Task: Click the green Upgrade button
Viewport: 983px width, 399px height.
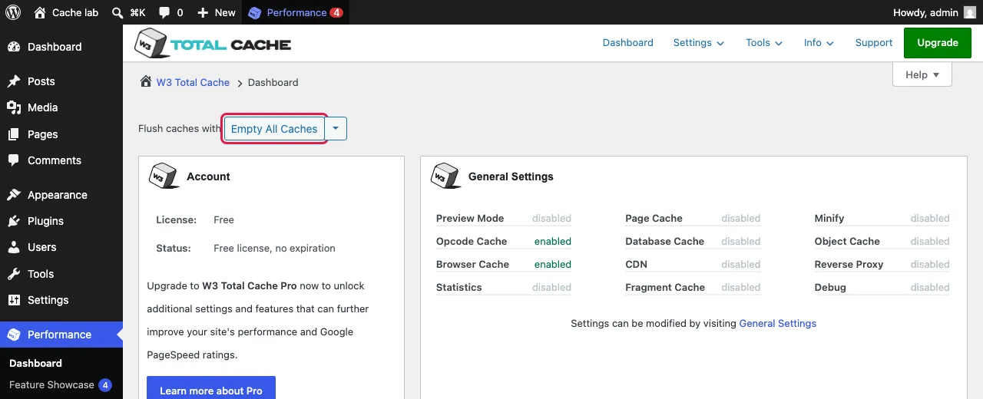Action: (938, 43)
